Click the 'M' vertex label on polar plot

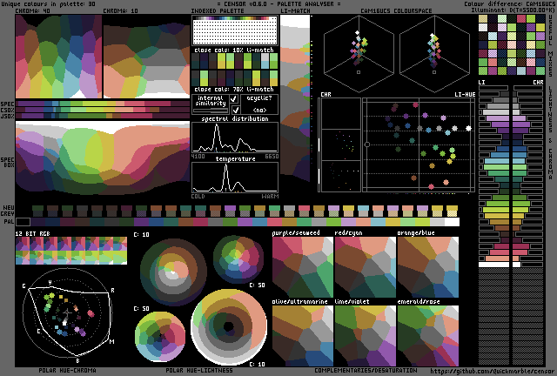tap(112, 341)
